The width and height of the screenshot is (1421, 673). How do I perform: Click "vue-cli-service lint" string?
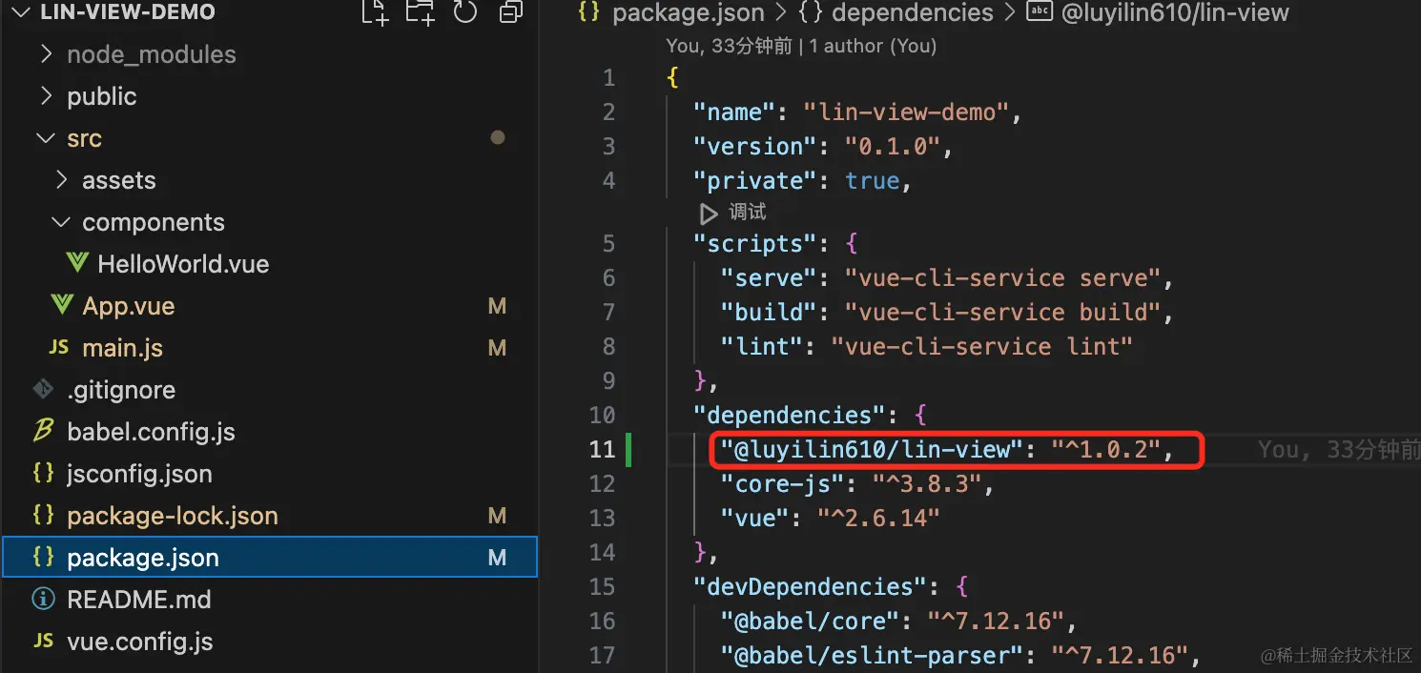pos(982,347)
